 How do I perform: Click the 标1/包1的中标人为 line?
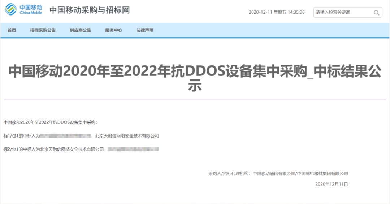(81, 136)
